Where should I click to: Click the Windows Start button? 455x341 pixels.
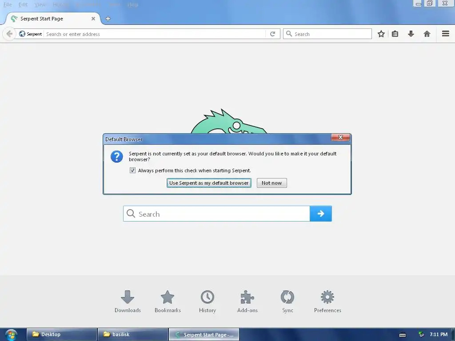coord(11,335)
